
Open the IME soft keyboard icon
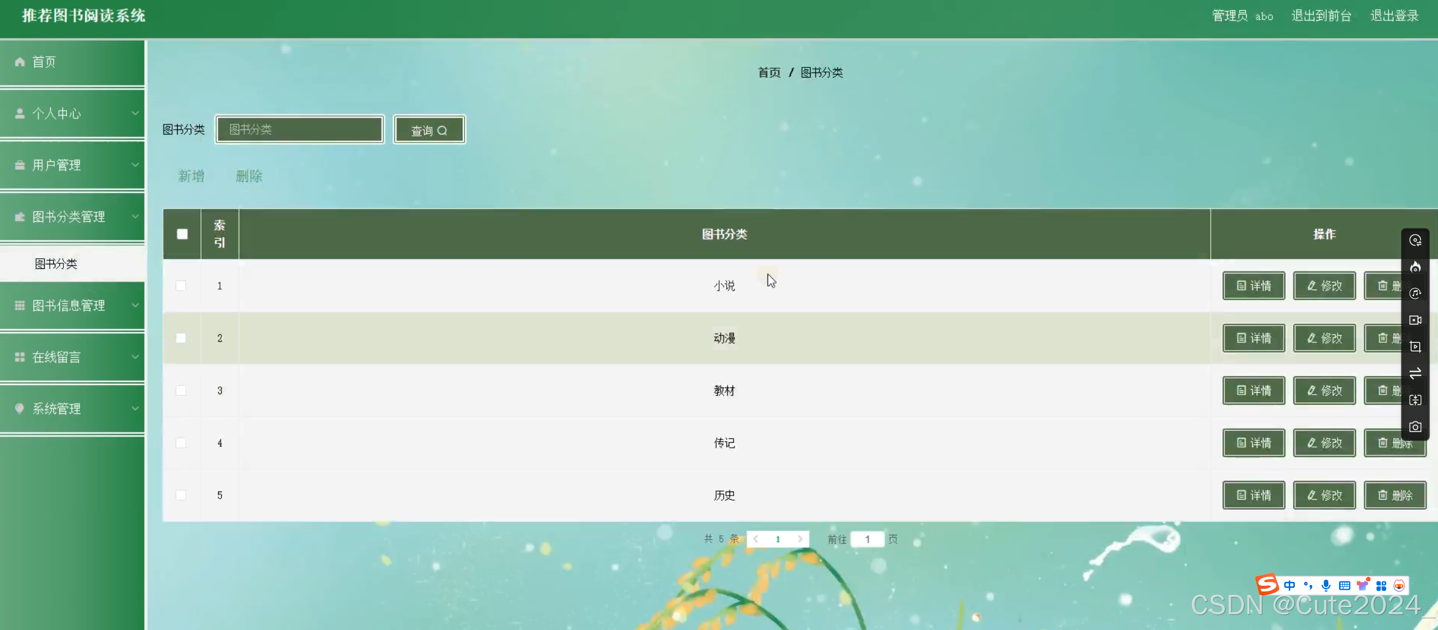(x=1345, y=585)
